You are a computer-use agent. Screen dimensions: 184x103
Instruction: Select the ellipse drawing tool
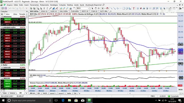[x=127, y=8]
